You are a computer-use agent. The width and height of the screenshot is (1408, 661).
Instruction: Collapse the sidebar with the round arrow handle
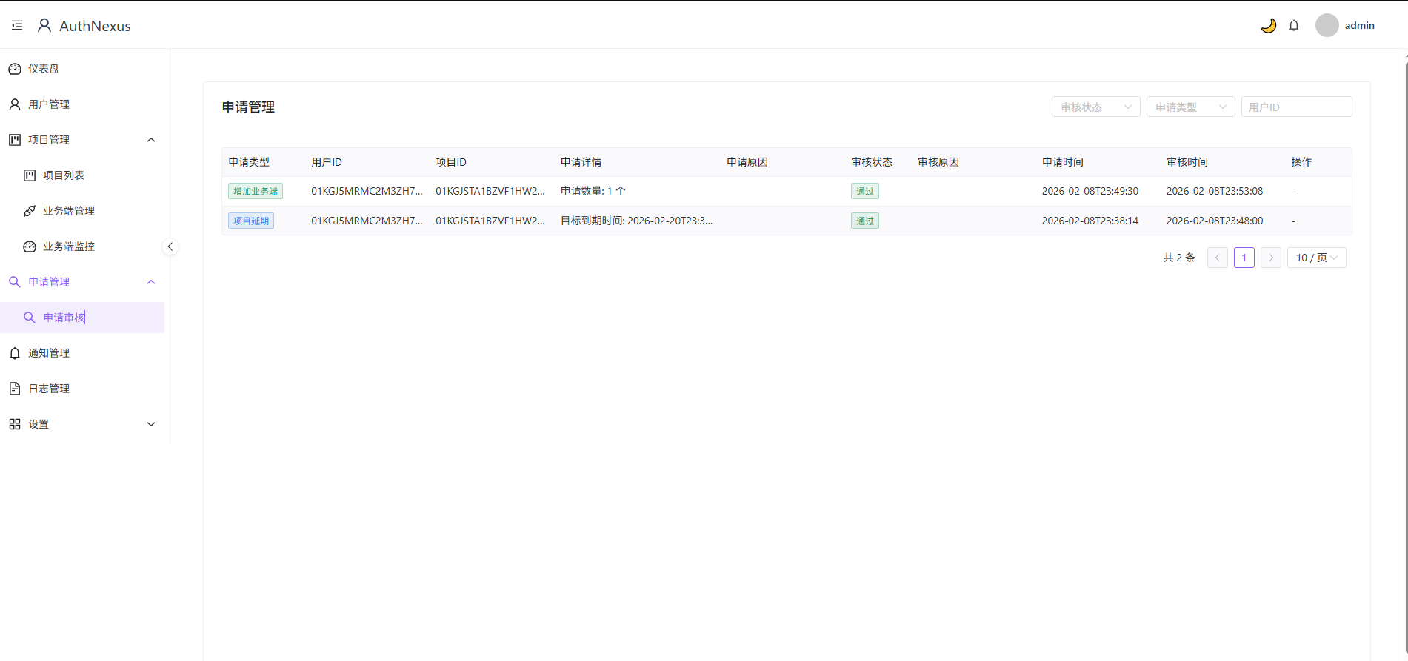170,246
